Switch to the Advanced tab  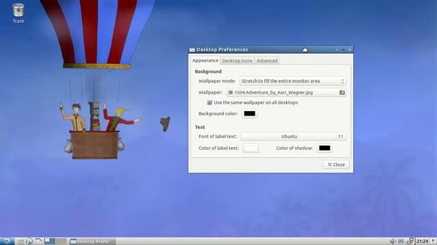[x=267, y=61]
